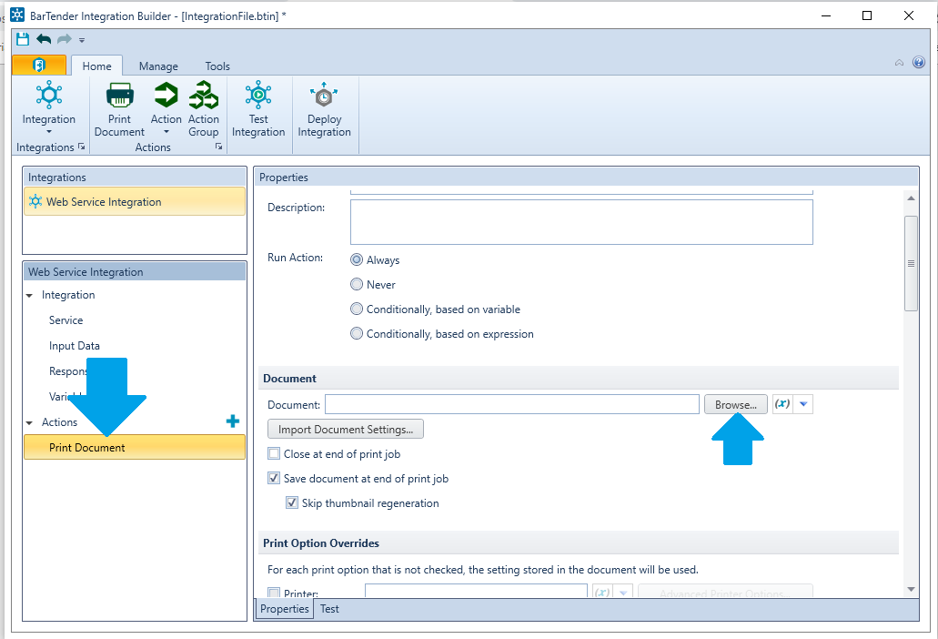Enable Close at end of print job
Image resolution: width=938 pixels, height=639 pixels.
coord(274,453)
